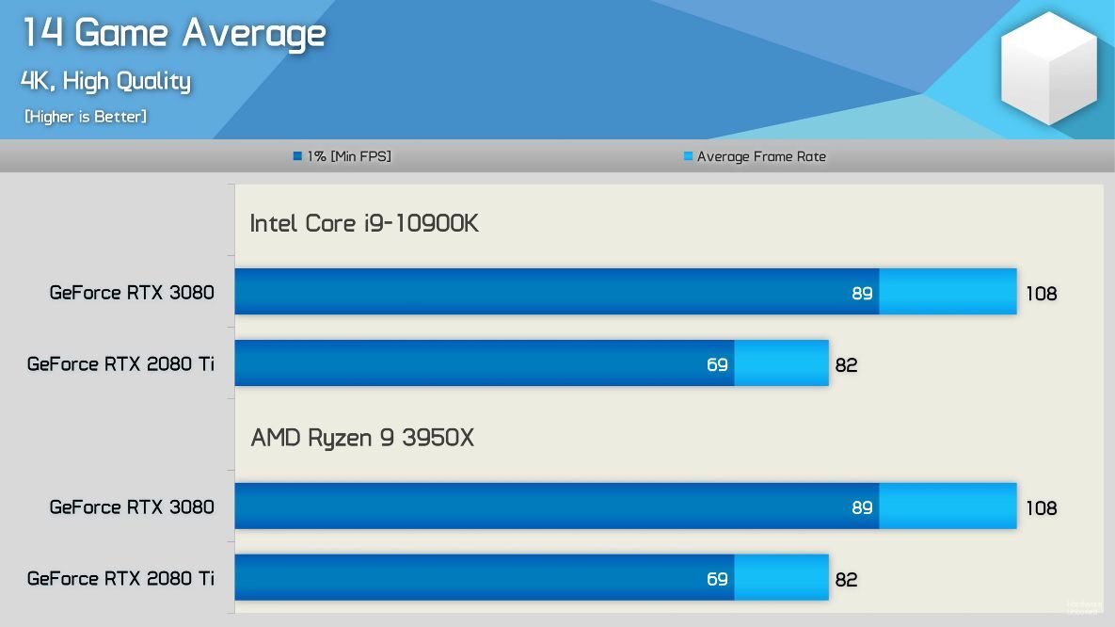This screenshot has height=627, width=1115.
Task: Click the white cube logo
Action: coord(1048,69)
